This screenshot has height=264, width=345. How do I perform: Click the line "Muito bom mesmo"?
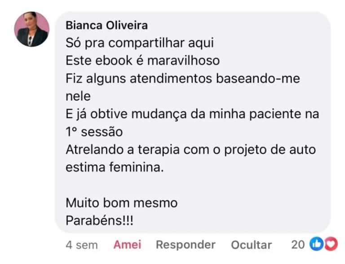pyautogui.click(x=121, y=203)
